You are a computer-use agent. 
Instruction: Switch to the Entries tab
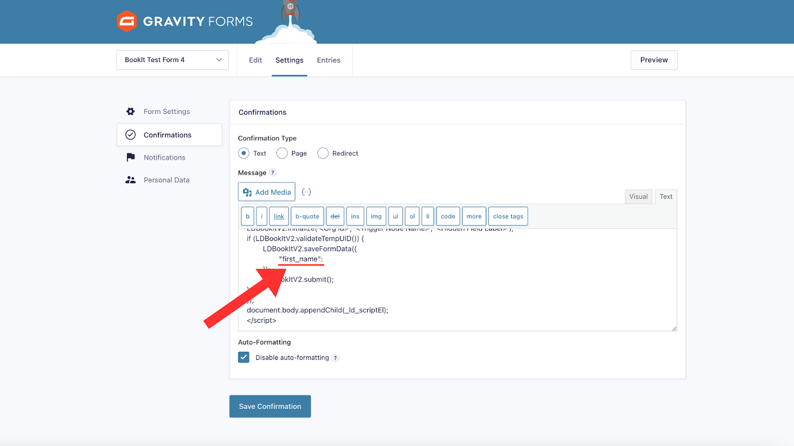(329, 60)
